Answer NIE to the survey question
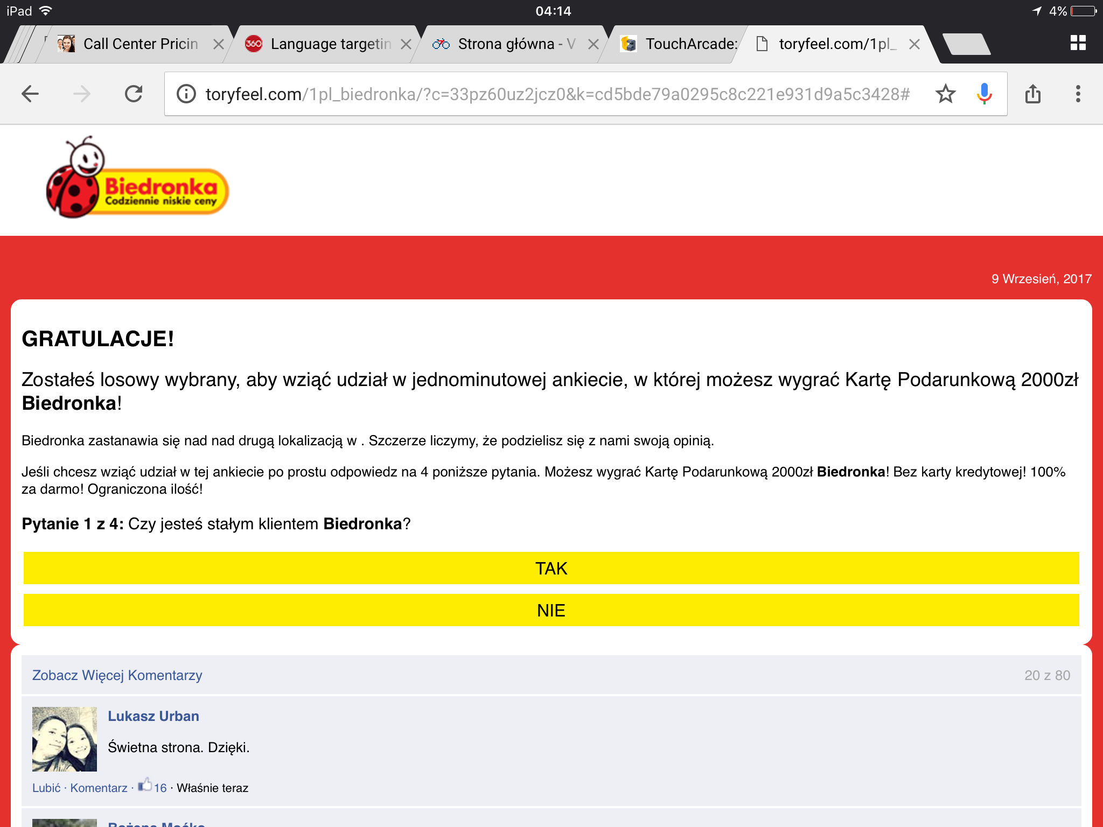Screen dimensions: 1103x827 coord(551,610)
